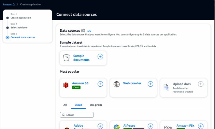Click the plus icon for Amazon FSx
Image resolution: width=215 pixels, height=129 pixels.
tap(201, 126)
